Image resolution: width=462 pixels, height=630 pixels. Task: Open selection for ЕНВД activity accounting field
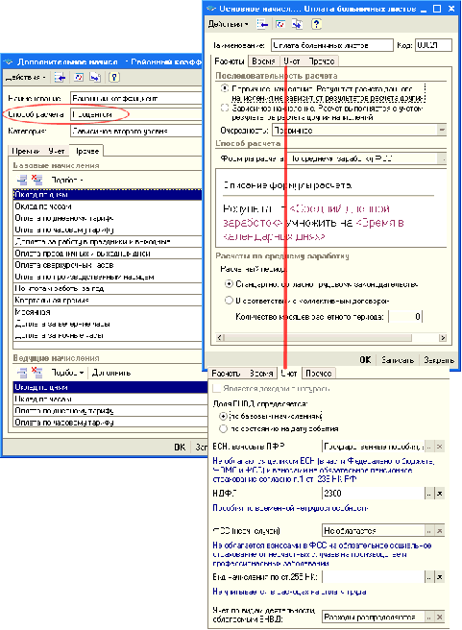pos(429,618)
